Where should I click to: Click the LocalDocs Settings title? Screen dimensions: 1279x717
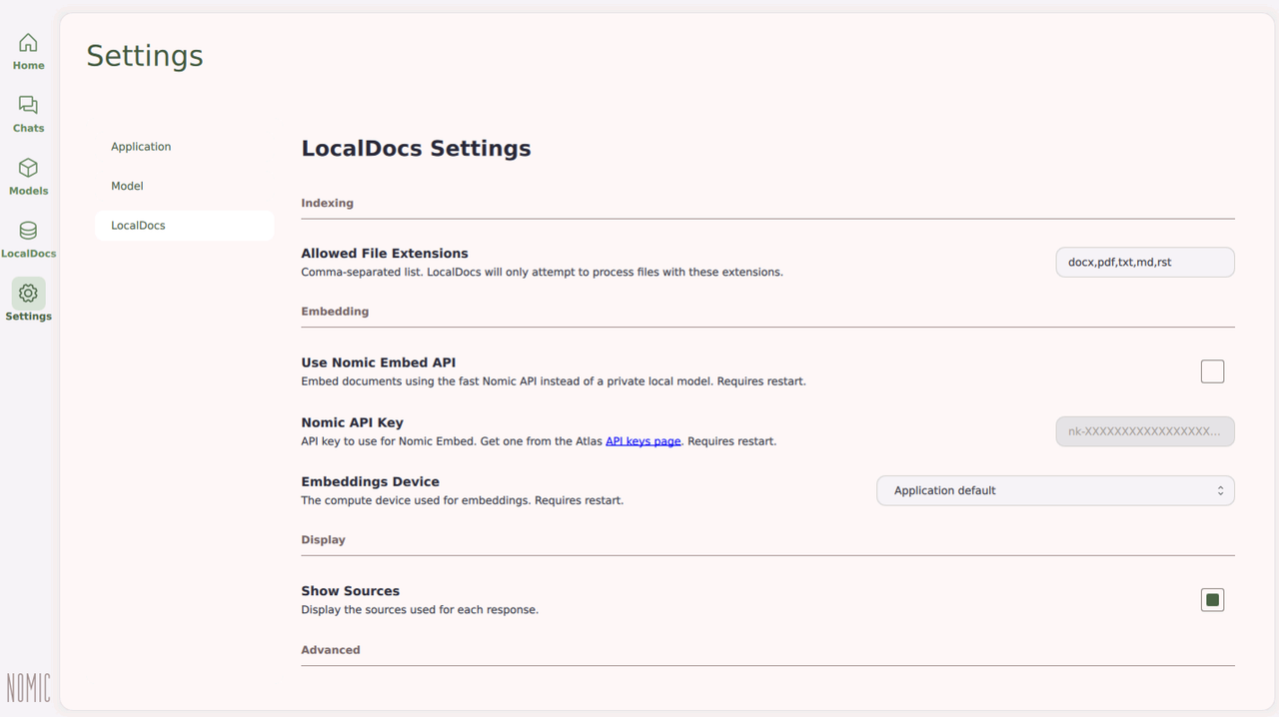click(x=416, y=149)
